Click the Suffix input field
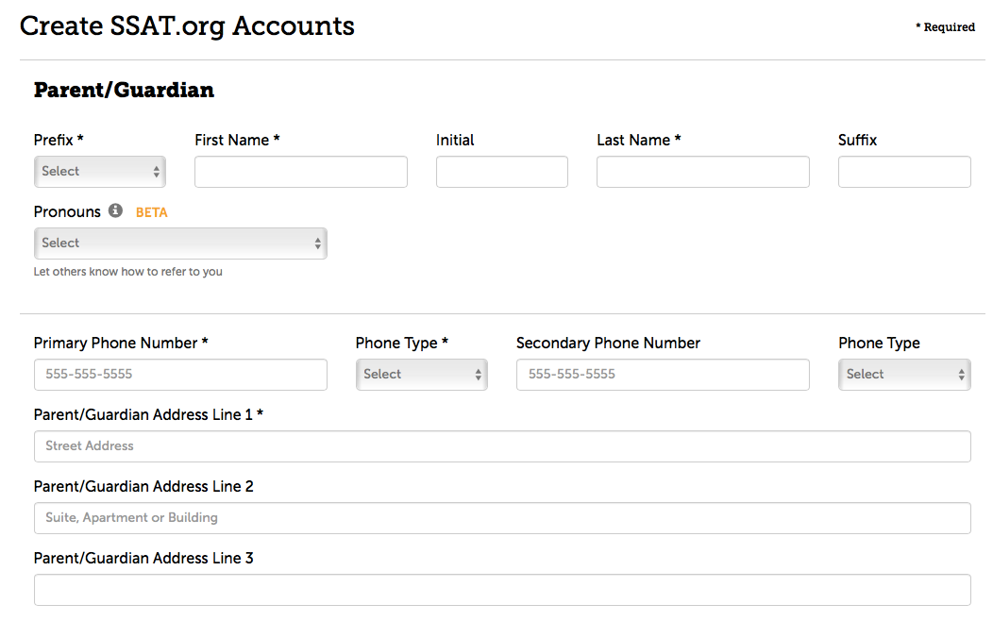Screen dimensions: 993x621 904,172
